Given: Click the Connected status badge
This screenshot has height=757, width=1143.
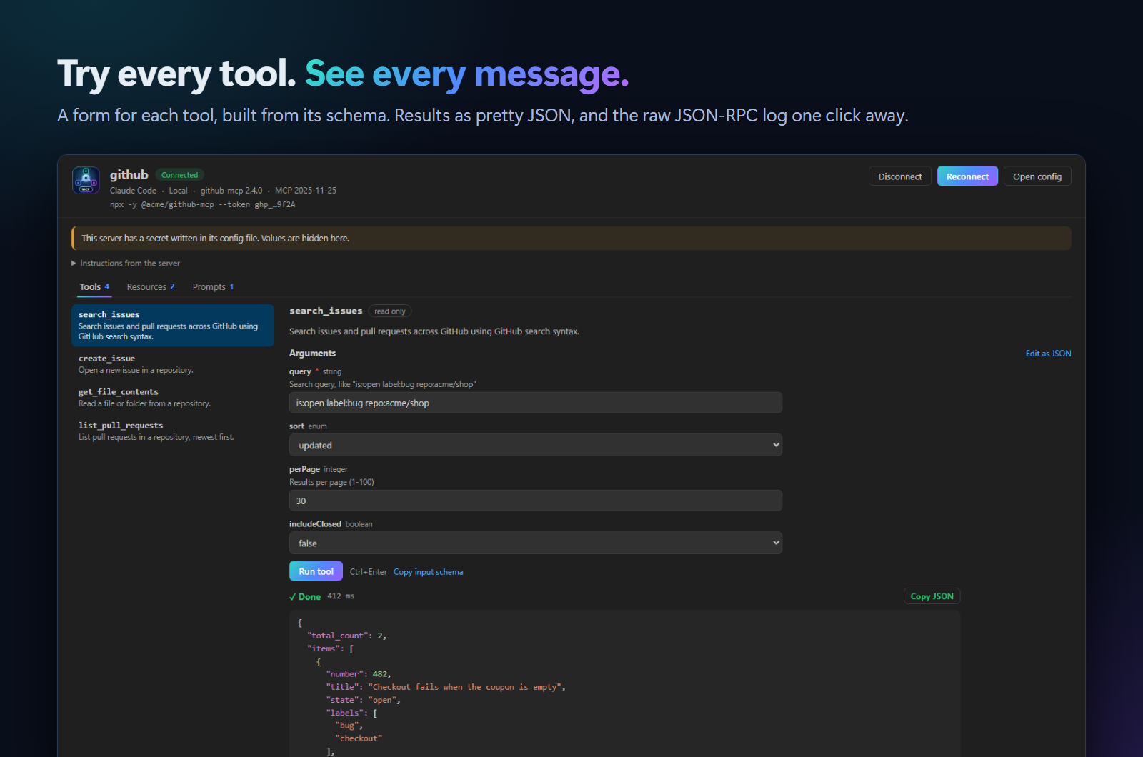Looking at the screenshot, I should [x=179, y=175].
